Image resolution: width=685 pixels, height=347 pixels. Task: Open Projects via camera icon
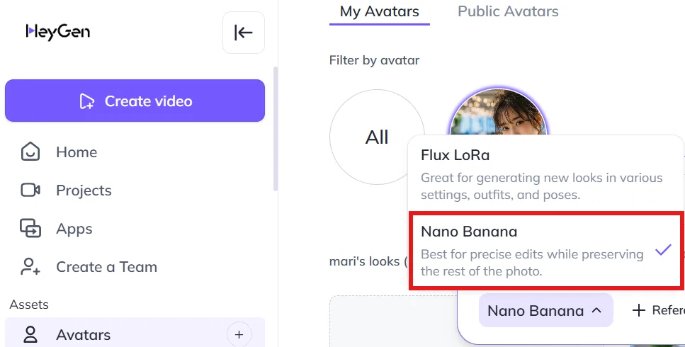30,190
